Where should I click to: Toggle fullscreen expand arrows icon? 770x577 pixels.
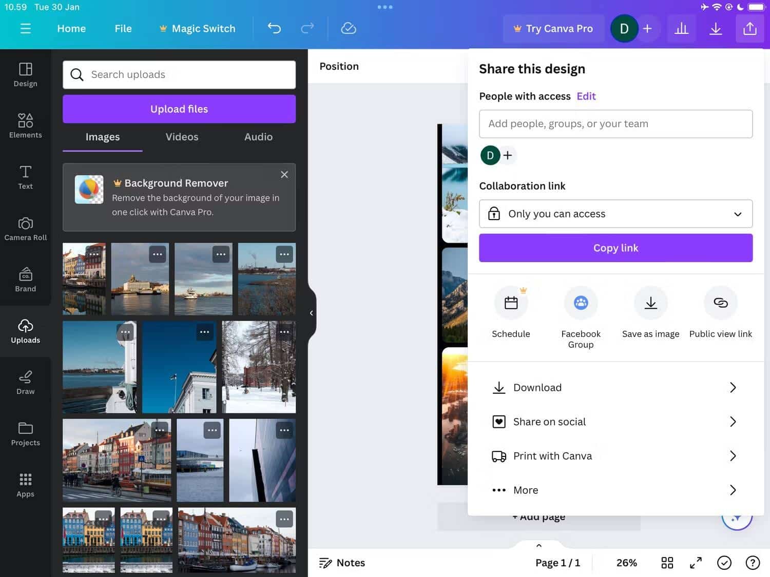[696, 563]
